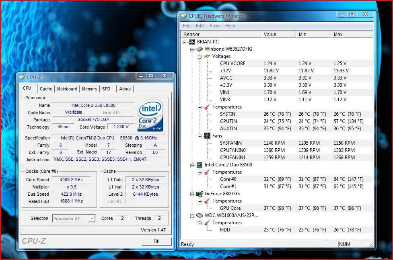Switch to the Cache tab in CPU-Z

click(x=46, y=89)
